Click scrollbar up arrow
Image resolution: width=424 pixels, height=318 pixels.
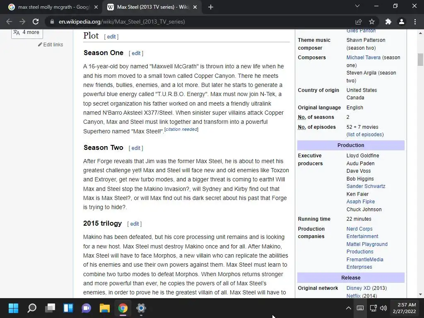click(x=420, y=33)
